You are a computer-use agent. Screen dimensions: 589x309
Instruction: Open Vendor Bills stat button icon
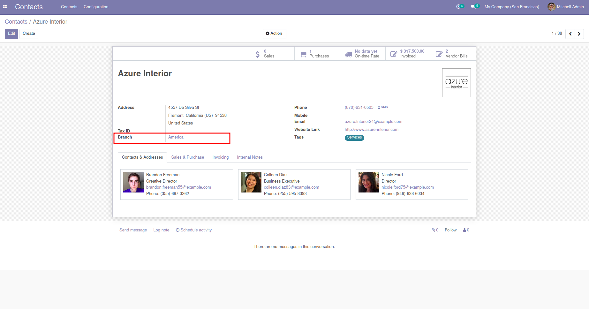click(439, 54)
